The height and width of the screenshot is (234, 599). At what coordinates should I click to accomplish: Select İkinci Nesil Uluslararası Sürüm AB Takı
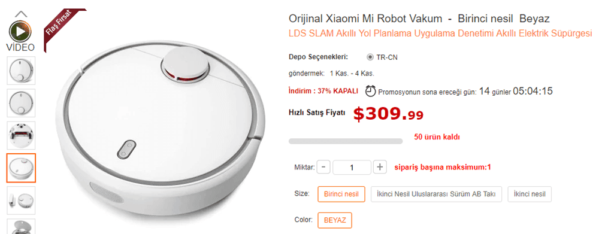coord(436,194)
